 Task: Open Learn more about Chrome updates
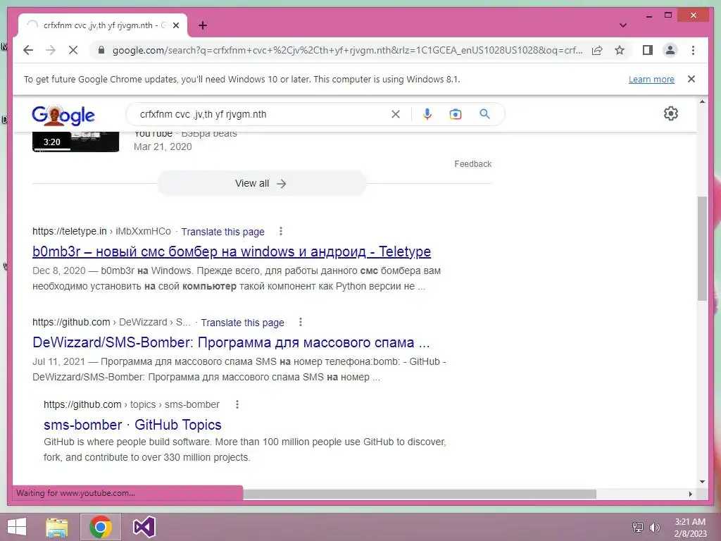651,79
